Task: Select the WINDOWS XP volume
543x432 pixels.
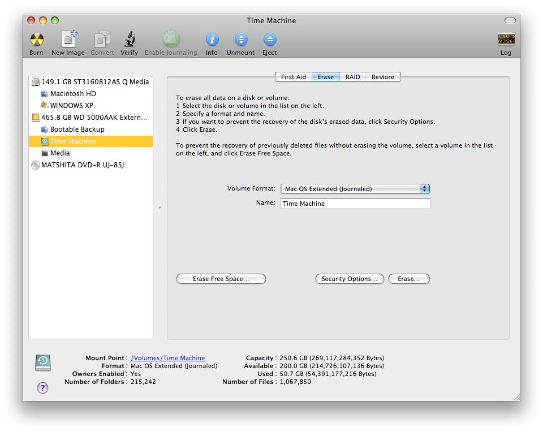Action: pyautogui.click(x=71, y=106)
